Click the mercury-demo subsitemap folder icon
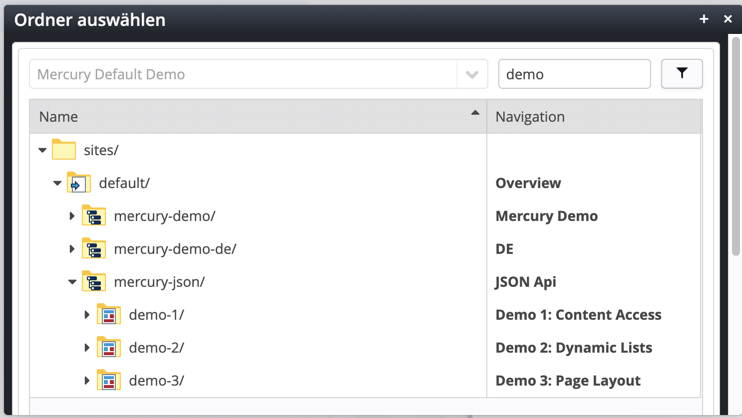Image resolution: width=742 pixels, height=418 pixels. tap(94, 216)
